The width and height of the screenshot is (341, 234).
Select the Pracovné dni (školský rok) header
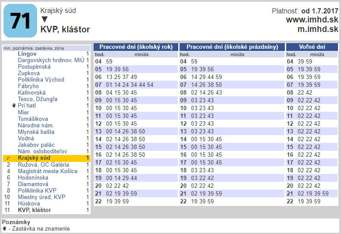136,47
